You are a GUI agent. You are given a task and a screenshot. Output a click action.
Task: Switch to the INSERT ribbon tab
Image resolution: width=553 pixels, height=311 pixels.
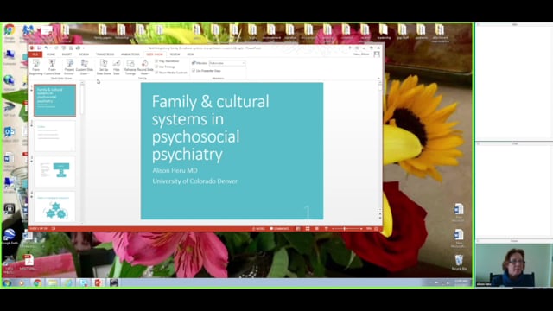[67, 54]
